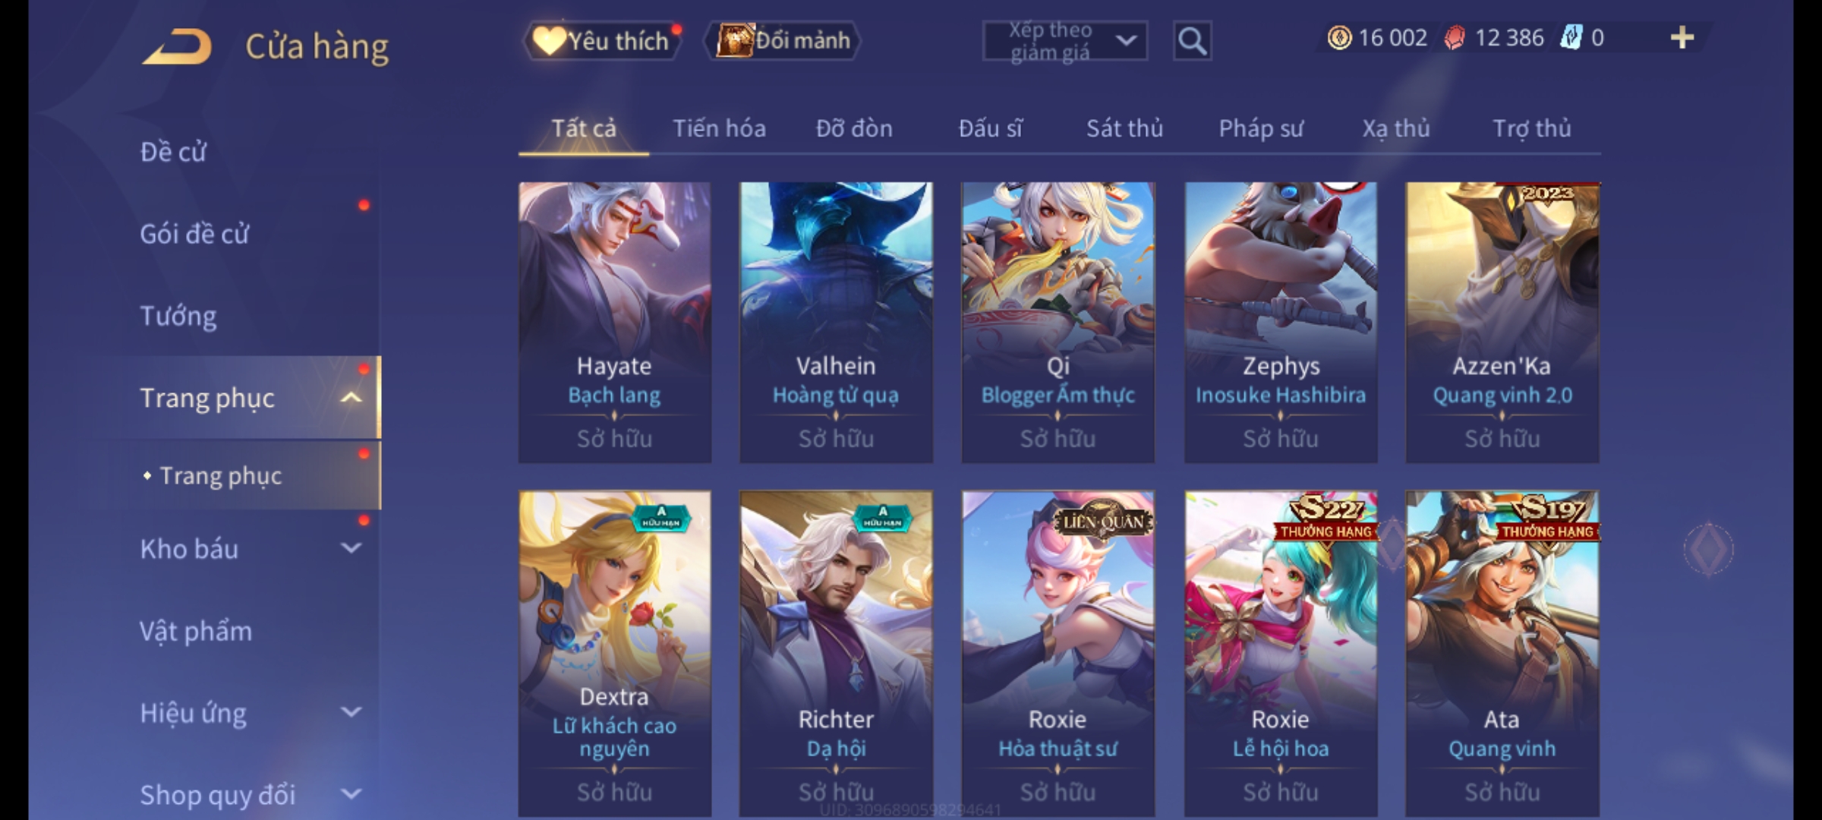Switch to the Sát thủ tab
1822x820 pixels.
[1124, 128]
